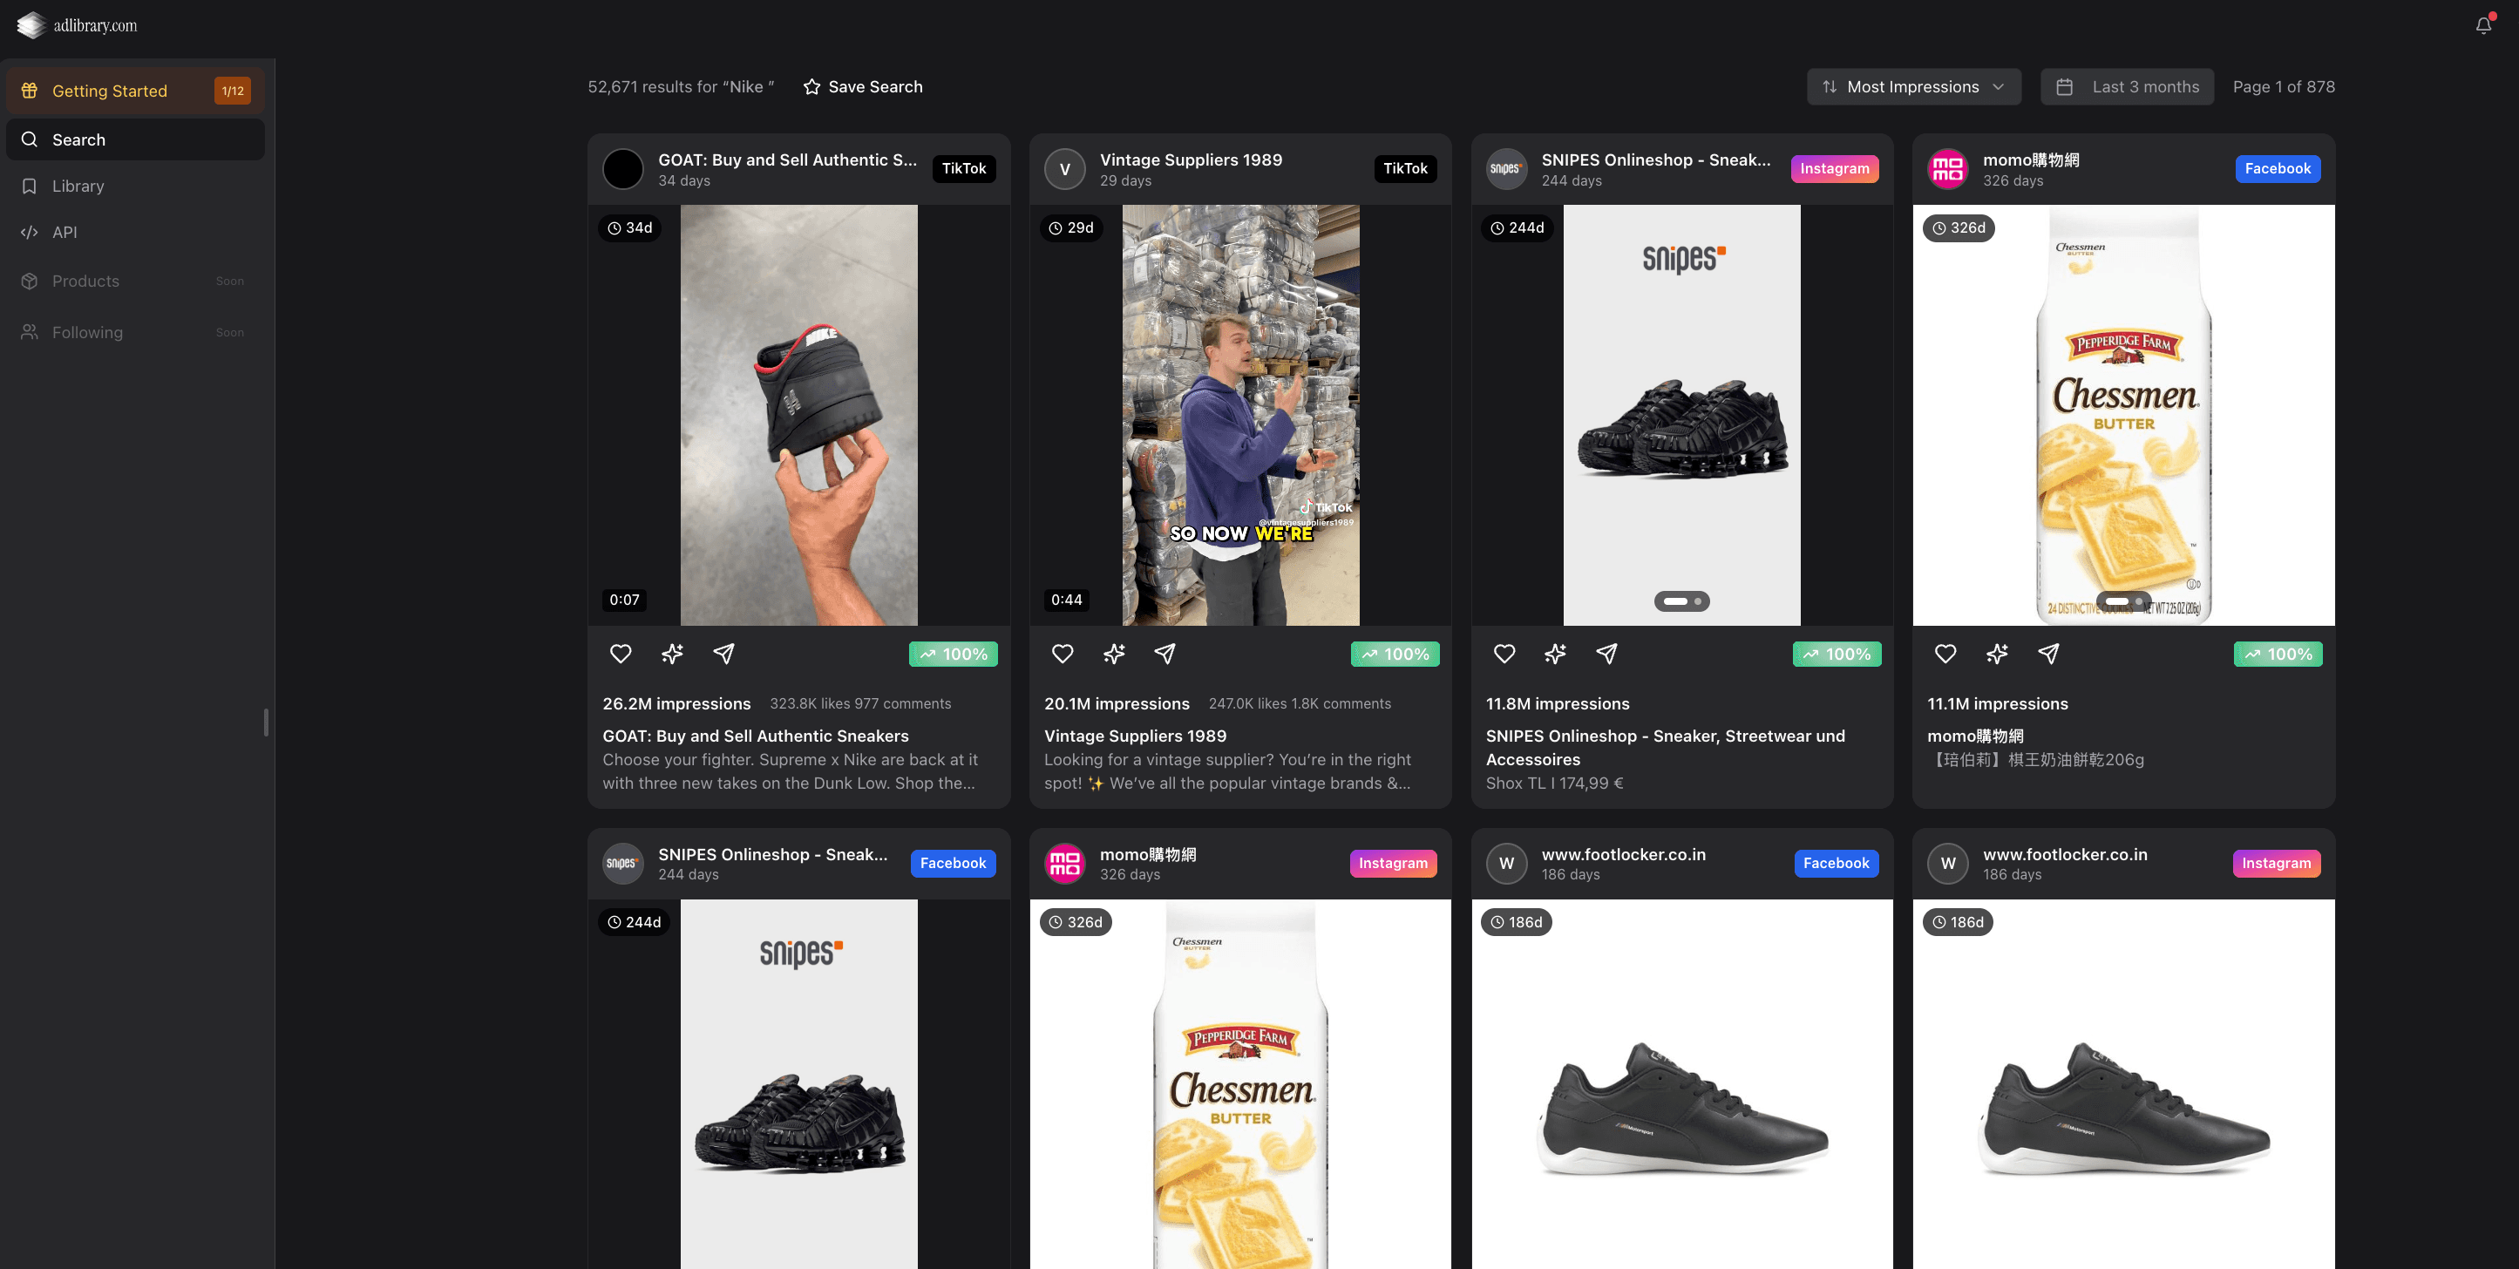This screenshot has width=2519, height=1269.
Task: Open the Vintage Suppliers video thumbnail
Action: pyautogui.click(x=1240, y=415)
